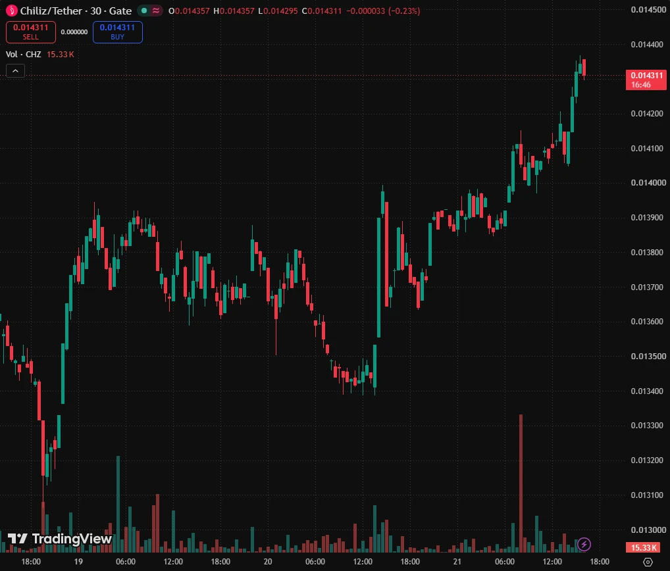Click the 0.014200 price axis label
Screen dimensions: 670x571
coord(648,114)
